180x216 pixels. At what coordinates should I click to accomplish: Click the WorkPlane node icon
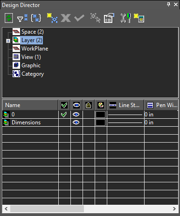click(16, 49)
